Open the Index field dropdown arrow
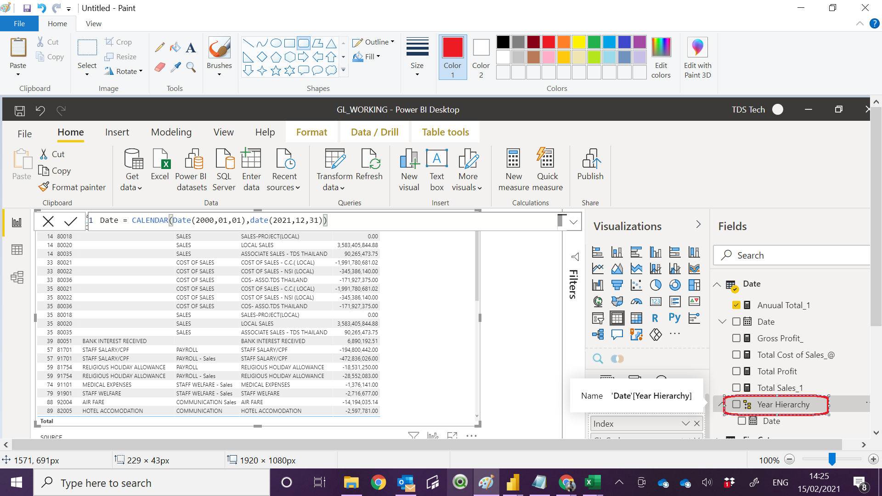882x496 pixels. coord(686,423)
